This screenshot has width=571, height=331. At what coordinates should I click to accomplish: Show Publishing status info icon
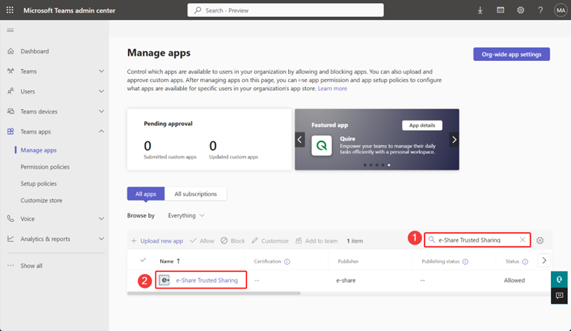click(465, 262)
